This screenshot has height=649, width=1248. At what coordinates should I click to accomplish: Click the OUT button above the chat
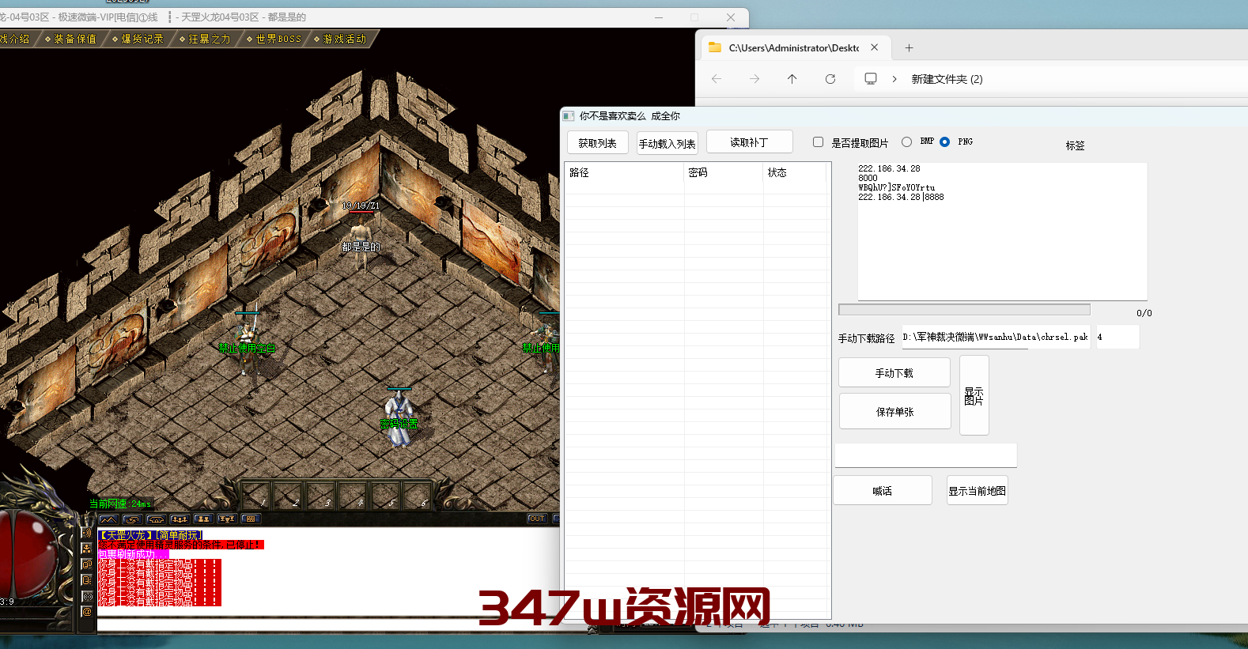click(x=537, y=519)
